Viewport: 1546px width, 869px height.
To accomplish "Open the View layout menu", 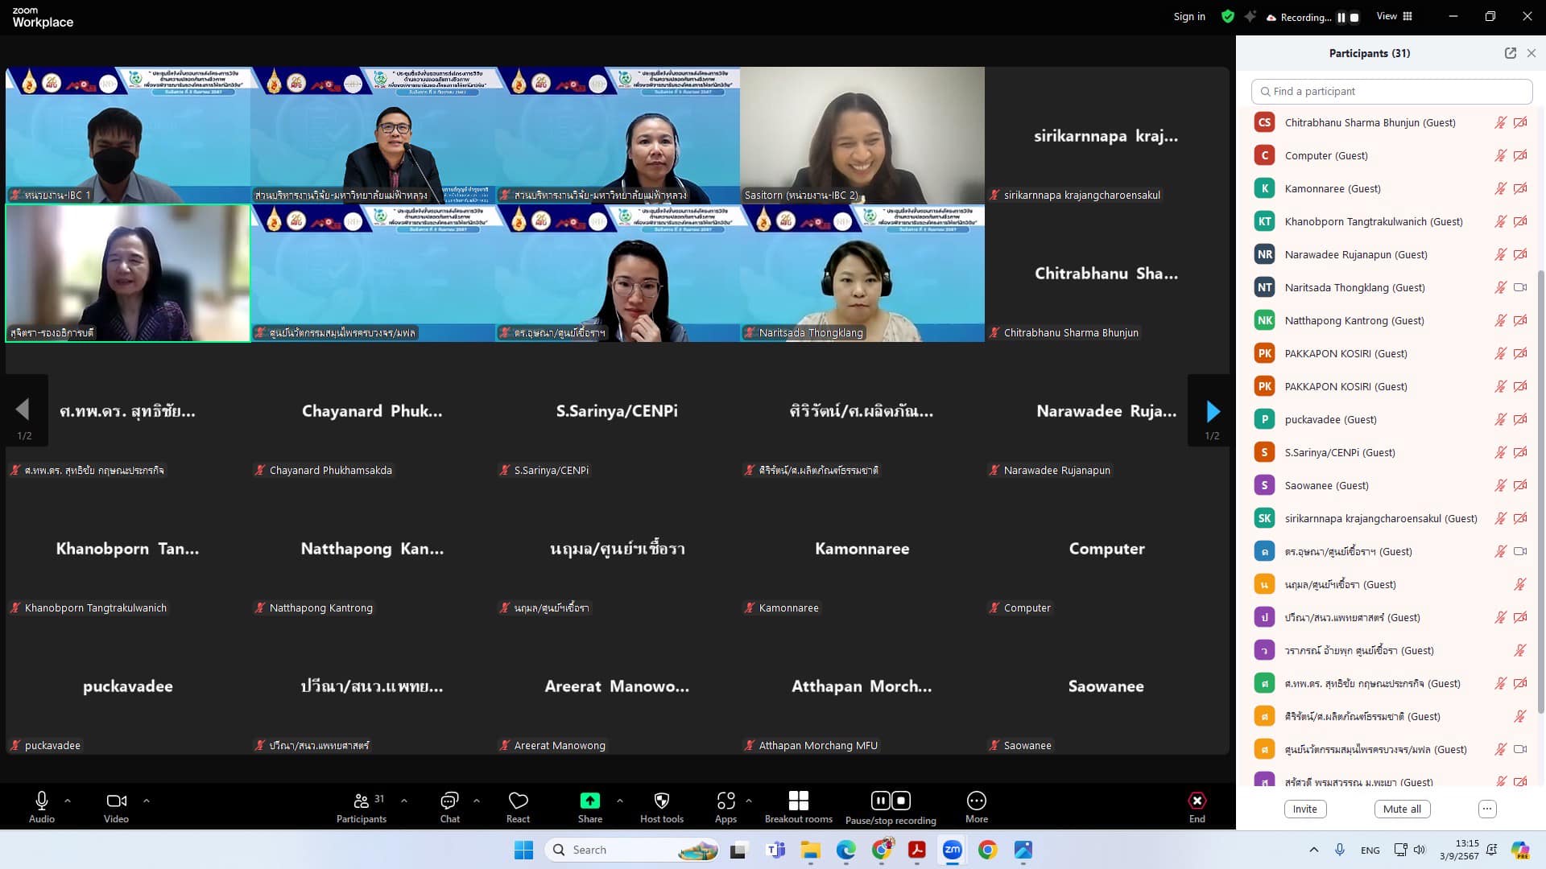I will pyautogui.click(x=1394, y=16).
